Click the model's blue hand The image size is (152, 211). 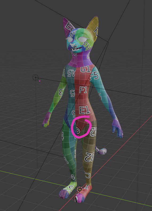pyautogui.click(x=117, y=129)
